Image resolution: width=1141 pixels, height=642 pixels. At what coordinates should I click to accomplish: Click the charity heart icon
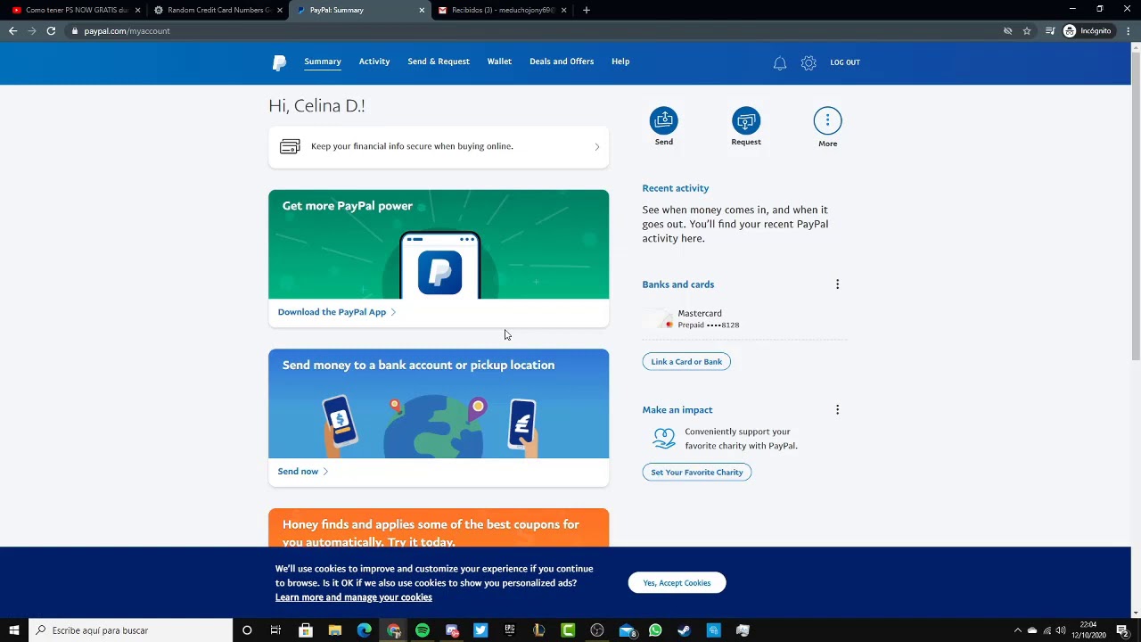coord(664,438)
